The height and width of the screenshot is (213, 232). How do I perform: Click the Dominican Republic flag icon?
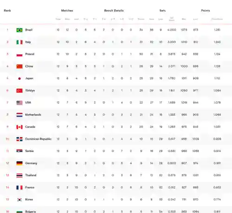19,139
